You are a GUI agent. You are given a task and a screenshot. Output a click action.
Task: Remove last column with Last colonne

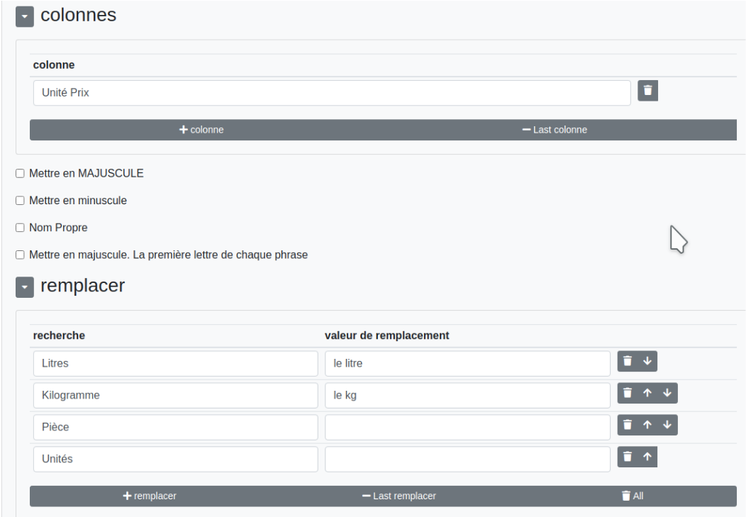pos(555,130)
